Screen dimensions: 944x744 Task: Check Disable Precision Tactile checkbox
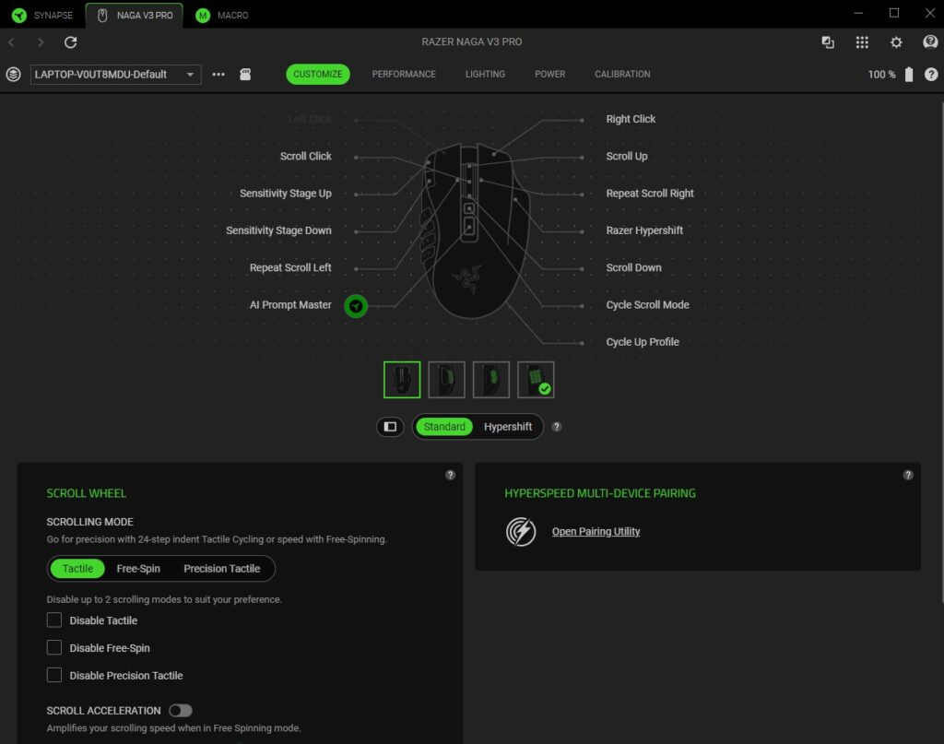tap(54, 676)
